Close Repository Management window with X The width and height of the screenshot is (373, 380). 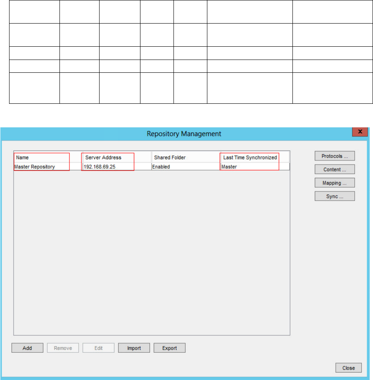tap(360, 131)
